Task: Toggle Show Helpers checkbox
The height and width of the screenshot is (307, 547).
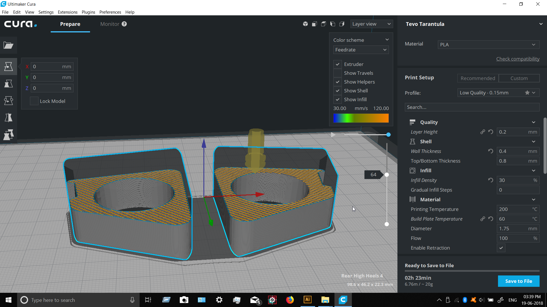Action: coord(338,82)
